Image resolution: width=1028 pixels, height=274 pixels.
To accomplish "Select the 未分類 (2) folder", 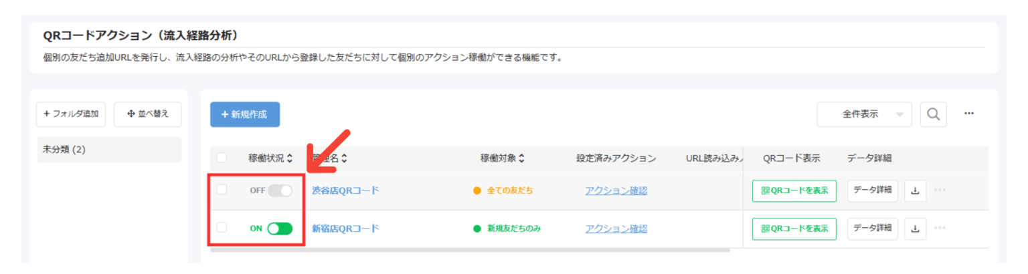I will click(x=108, y=150).
